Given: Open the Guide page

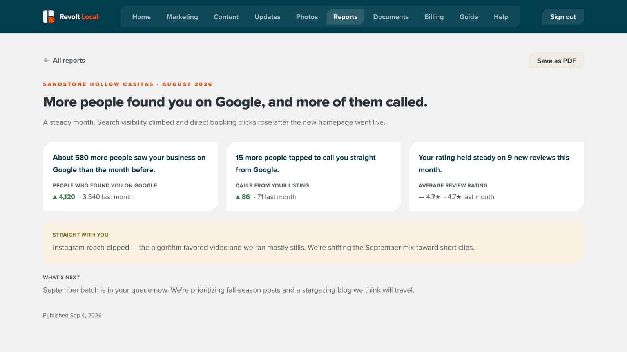Looking at the screenshot, I should coord(469,17).
